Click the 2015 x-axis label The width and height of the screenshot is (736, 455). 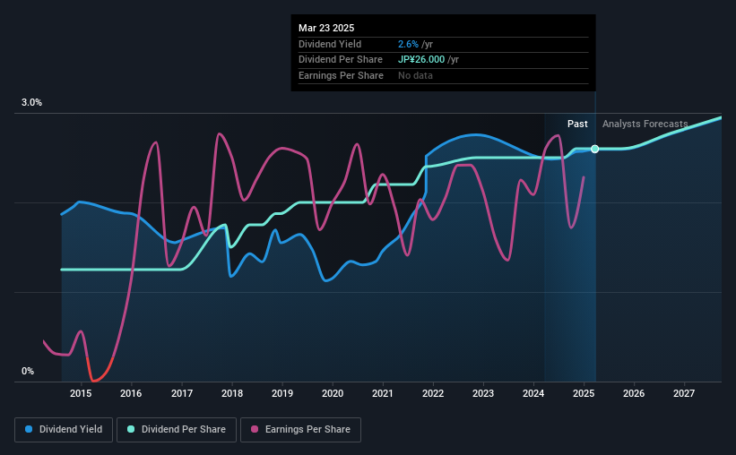81,393
